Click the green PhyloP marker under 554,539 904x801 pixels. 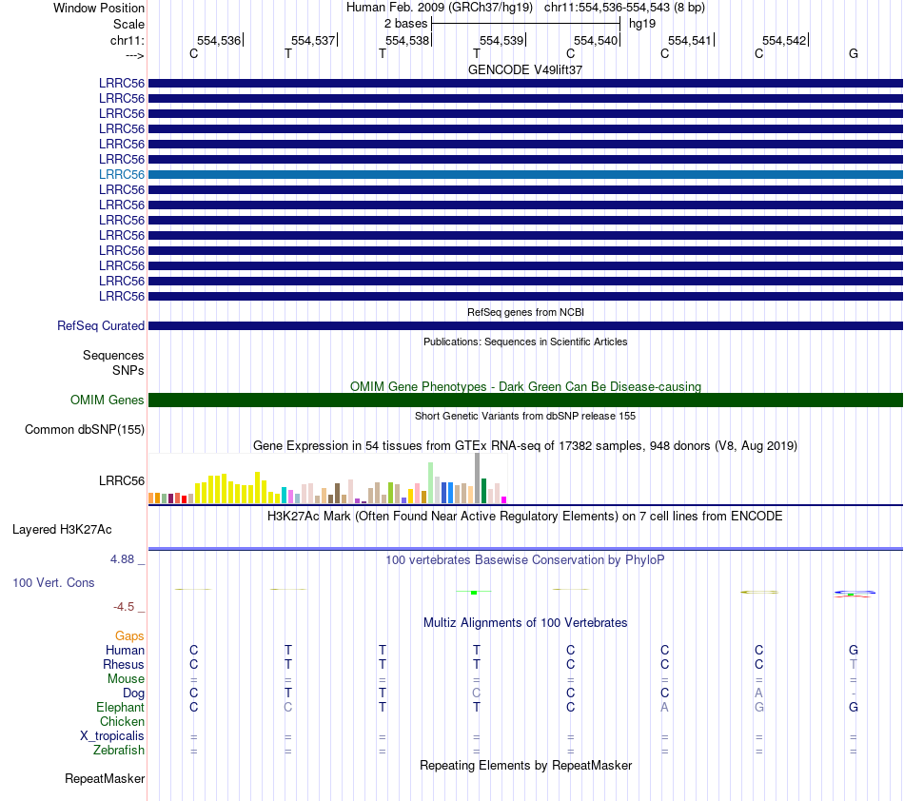tap(474, 593)
